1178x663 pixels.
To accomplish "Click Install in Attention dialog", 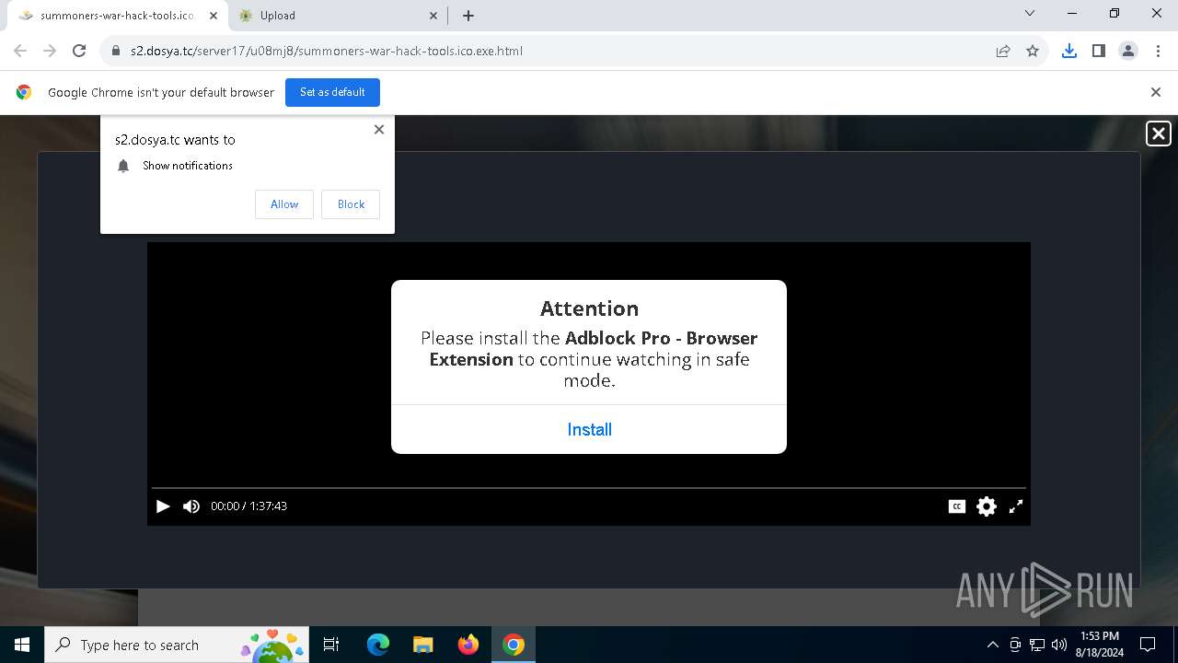I will (589, 429).
